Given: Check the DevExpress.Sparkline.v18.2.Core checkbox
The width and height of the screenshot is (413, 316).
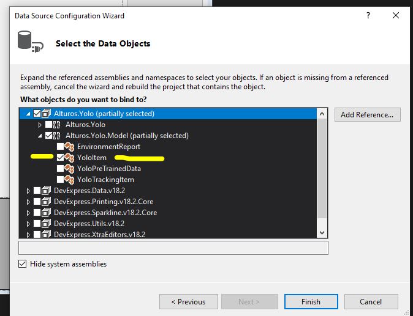Looking at the screenshot, I should [x=37, y=213].
